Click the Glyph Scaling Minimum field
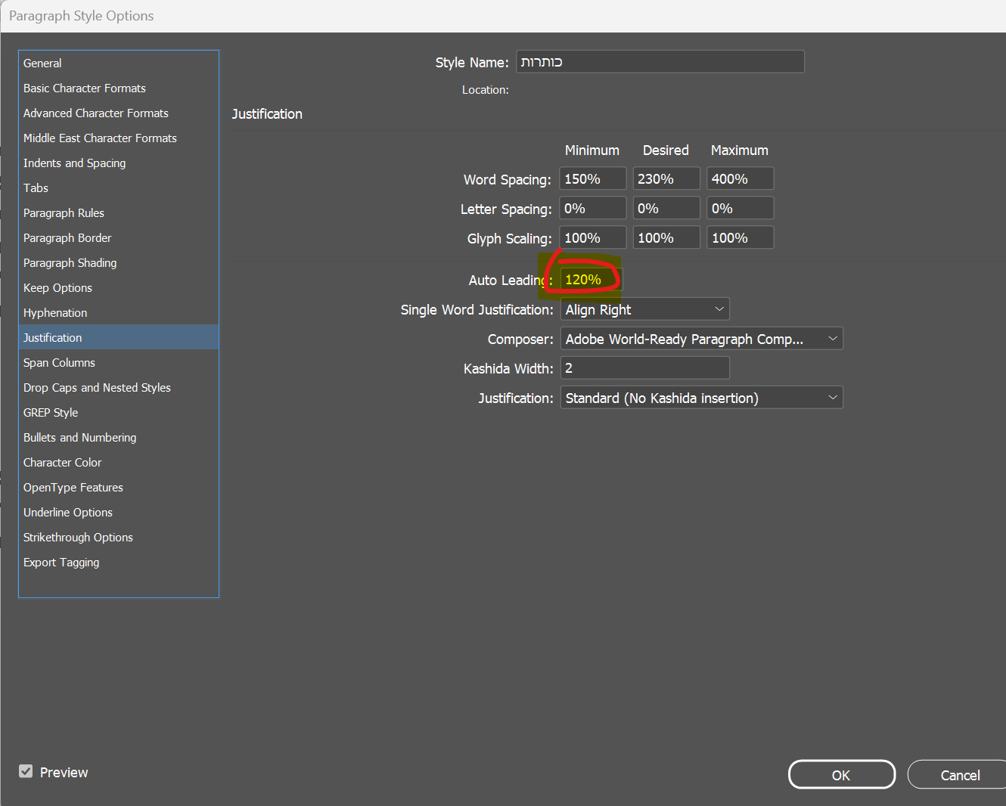The height and width of the screenshot is (806, 1006). [593, 238]
